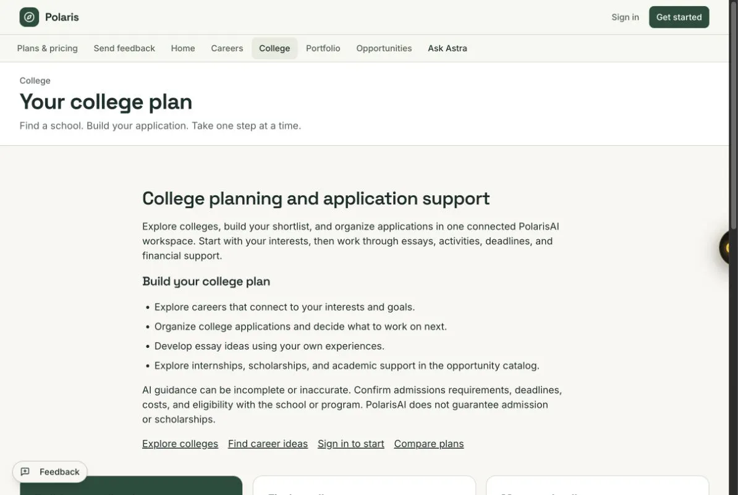Click the Polaris compass logo icon

pyautogui.click(x=29, y=17)
